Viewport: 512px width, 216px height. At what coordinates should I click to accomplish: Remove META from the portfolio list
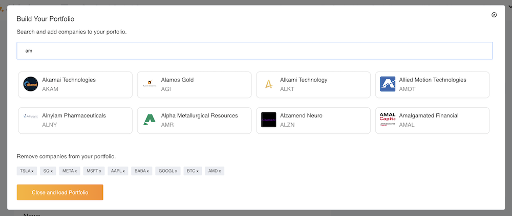click(75, 171)
